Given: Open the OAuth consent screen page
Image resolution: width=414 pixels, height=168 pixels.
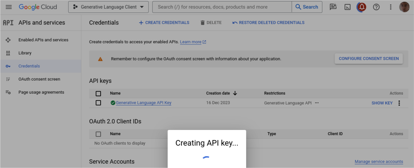Looking at the screenshot, I should click(x=39, y=79).
